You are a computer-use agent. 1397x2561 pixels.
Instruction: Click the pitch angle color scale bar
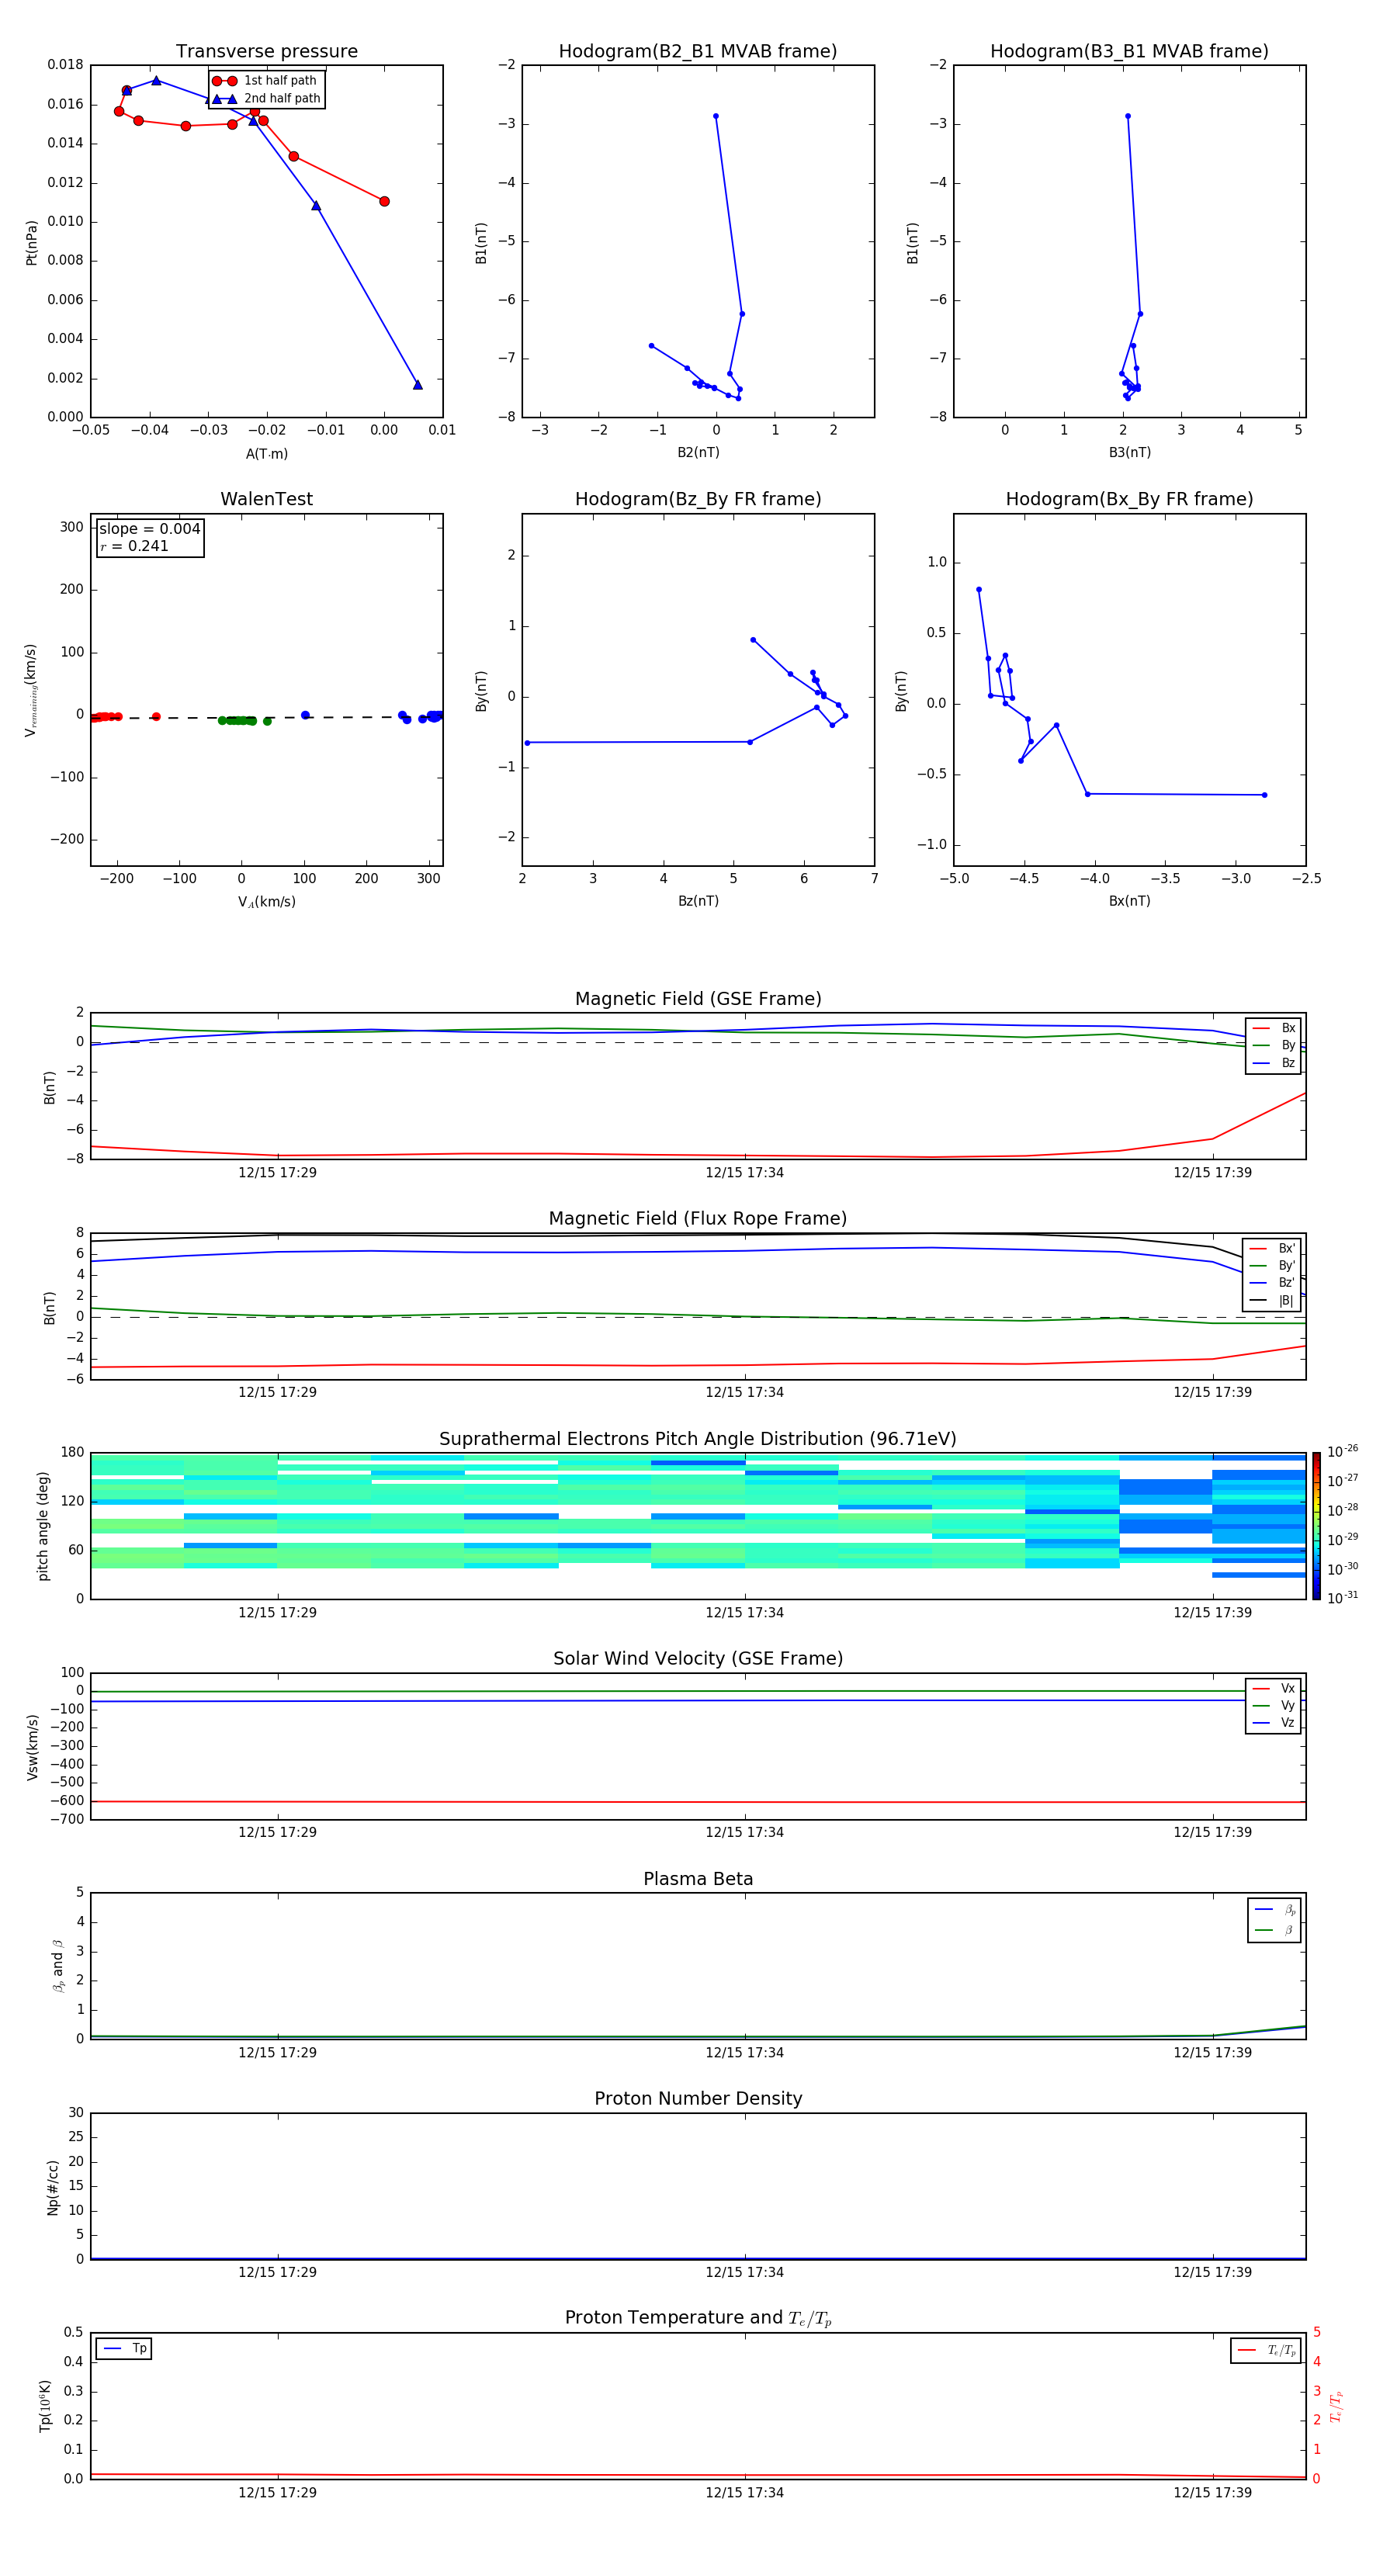[x=1316, y=1526]
